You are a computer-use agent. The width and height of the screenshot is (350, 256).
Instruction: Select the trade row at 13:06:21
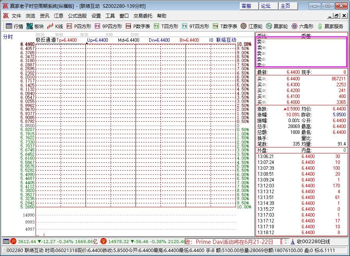pyautogui.click(x=302, y=156)
